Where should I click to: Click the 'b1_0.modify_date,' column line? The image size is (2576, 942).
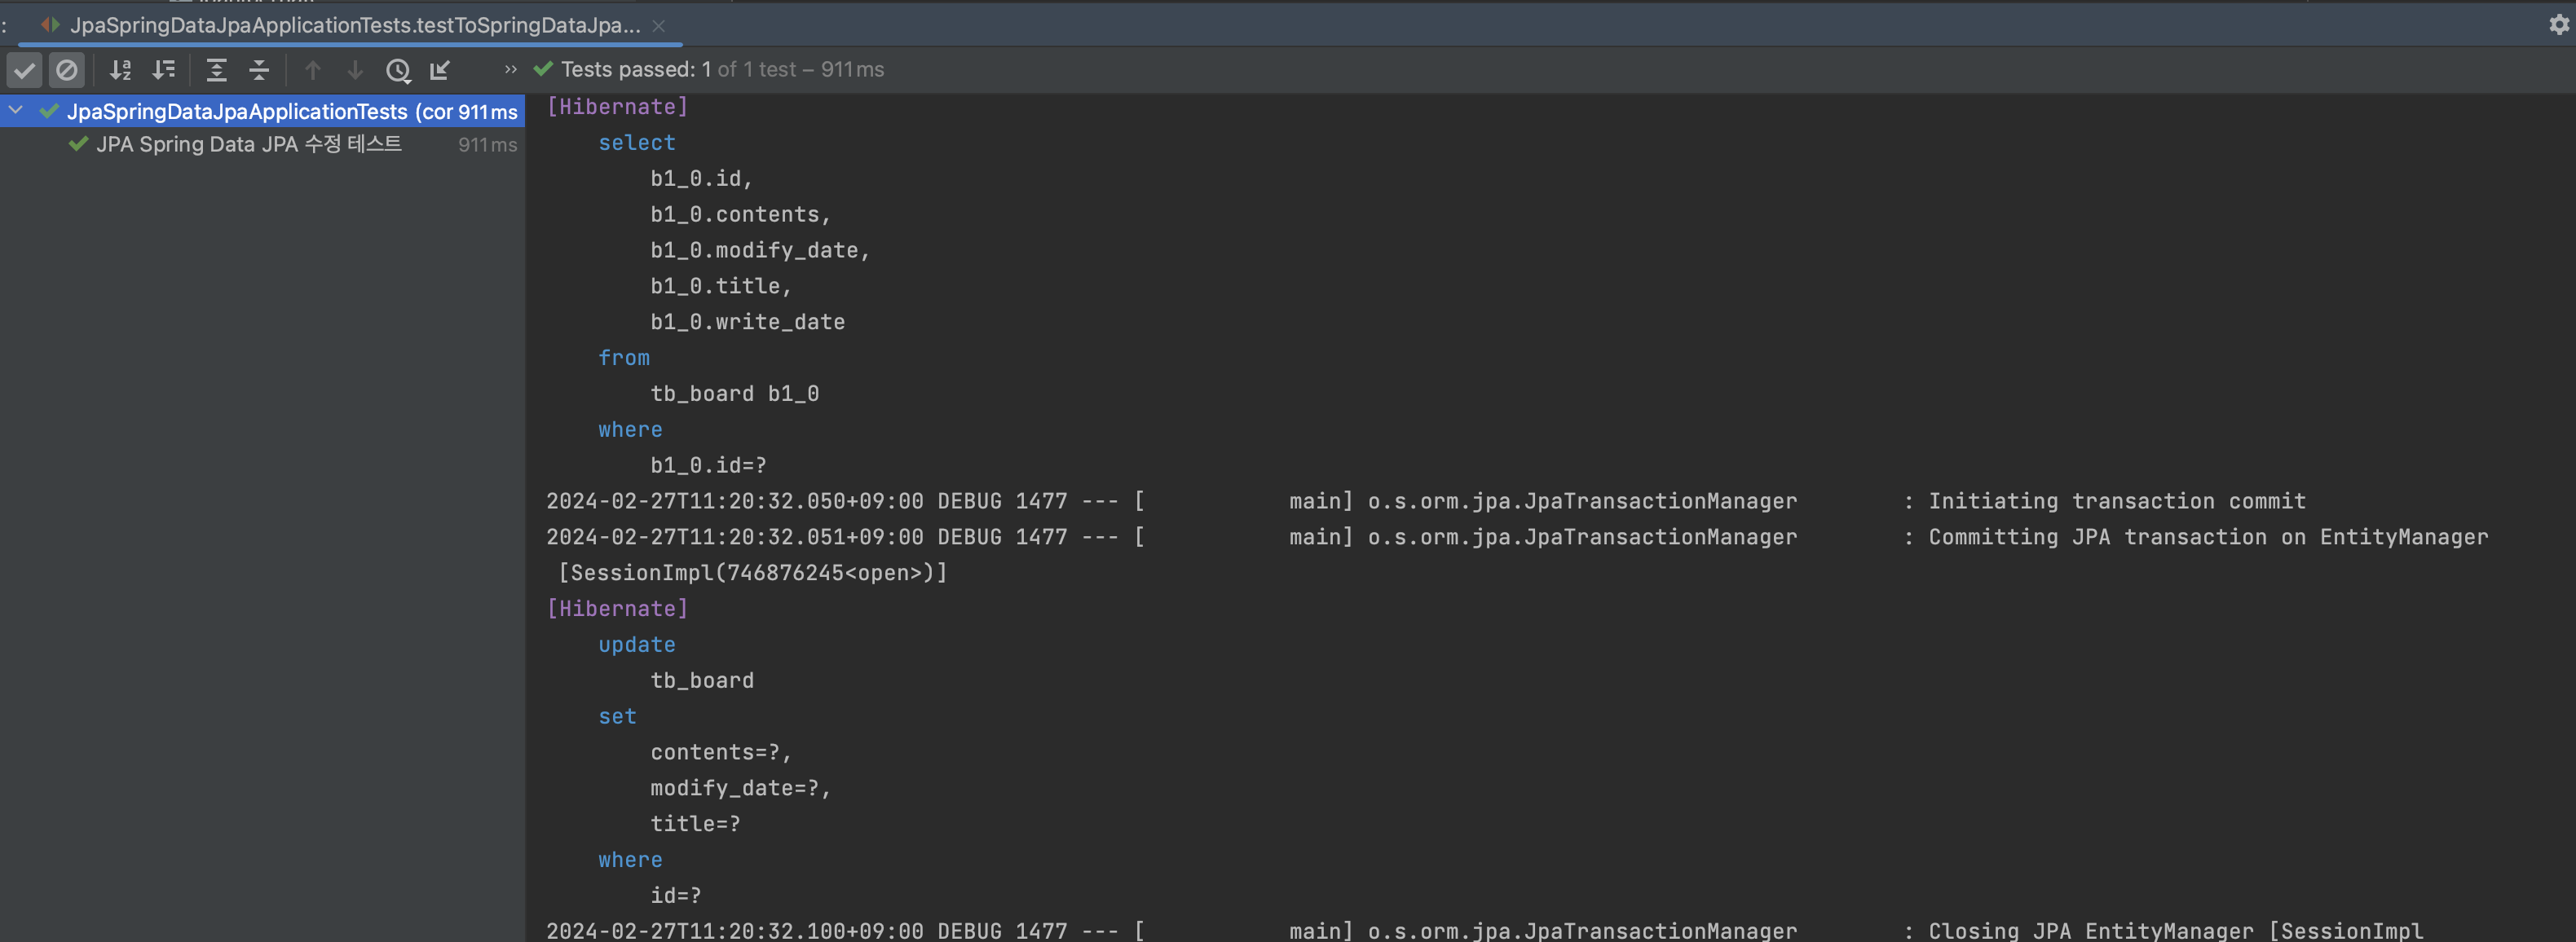[760, 251]
